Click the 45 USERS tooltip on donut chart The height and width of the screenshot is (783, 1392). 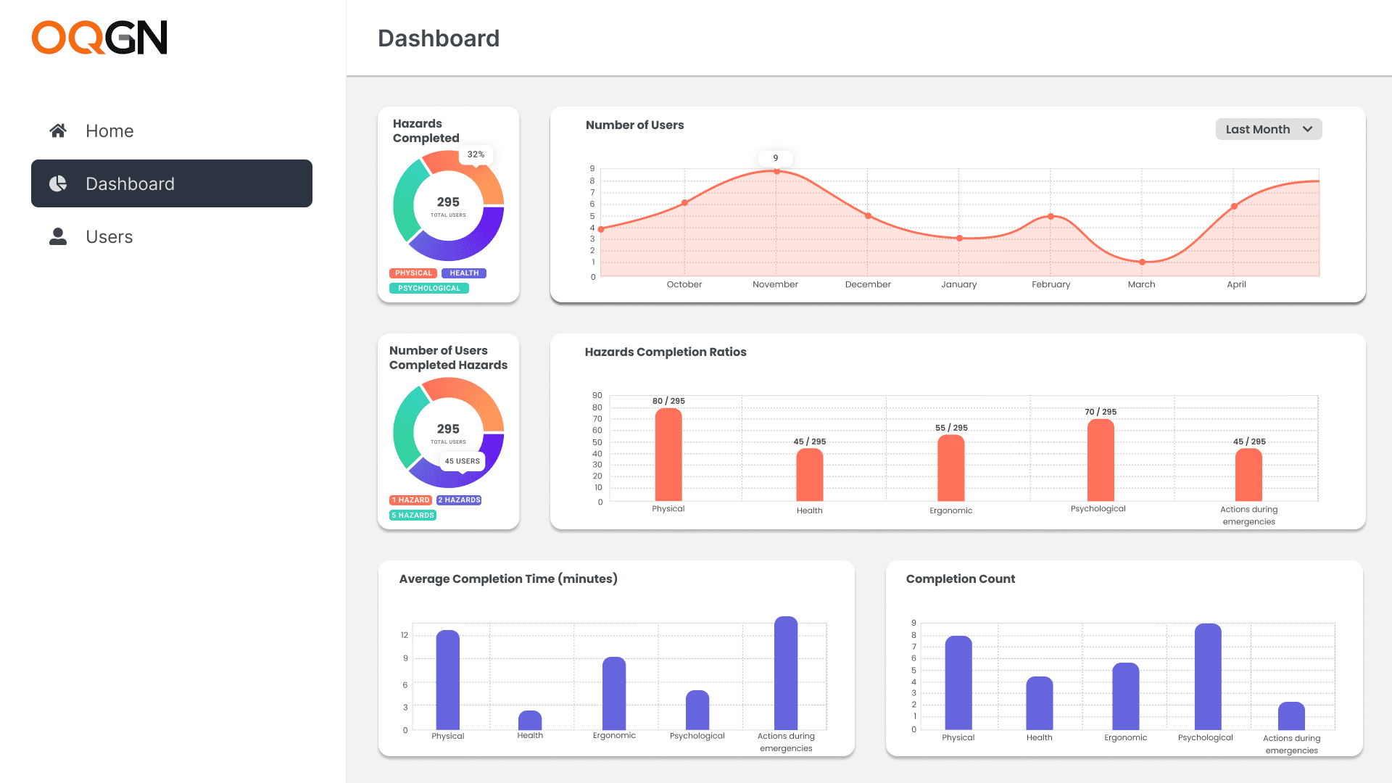click(x=463, y=462)
